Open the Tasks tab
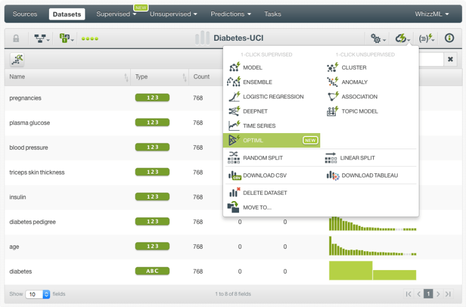Screen dimensions: 466x307 click(272, 14)
